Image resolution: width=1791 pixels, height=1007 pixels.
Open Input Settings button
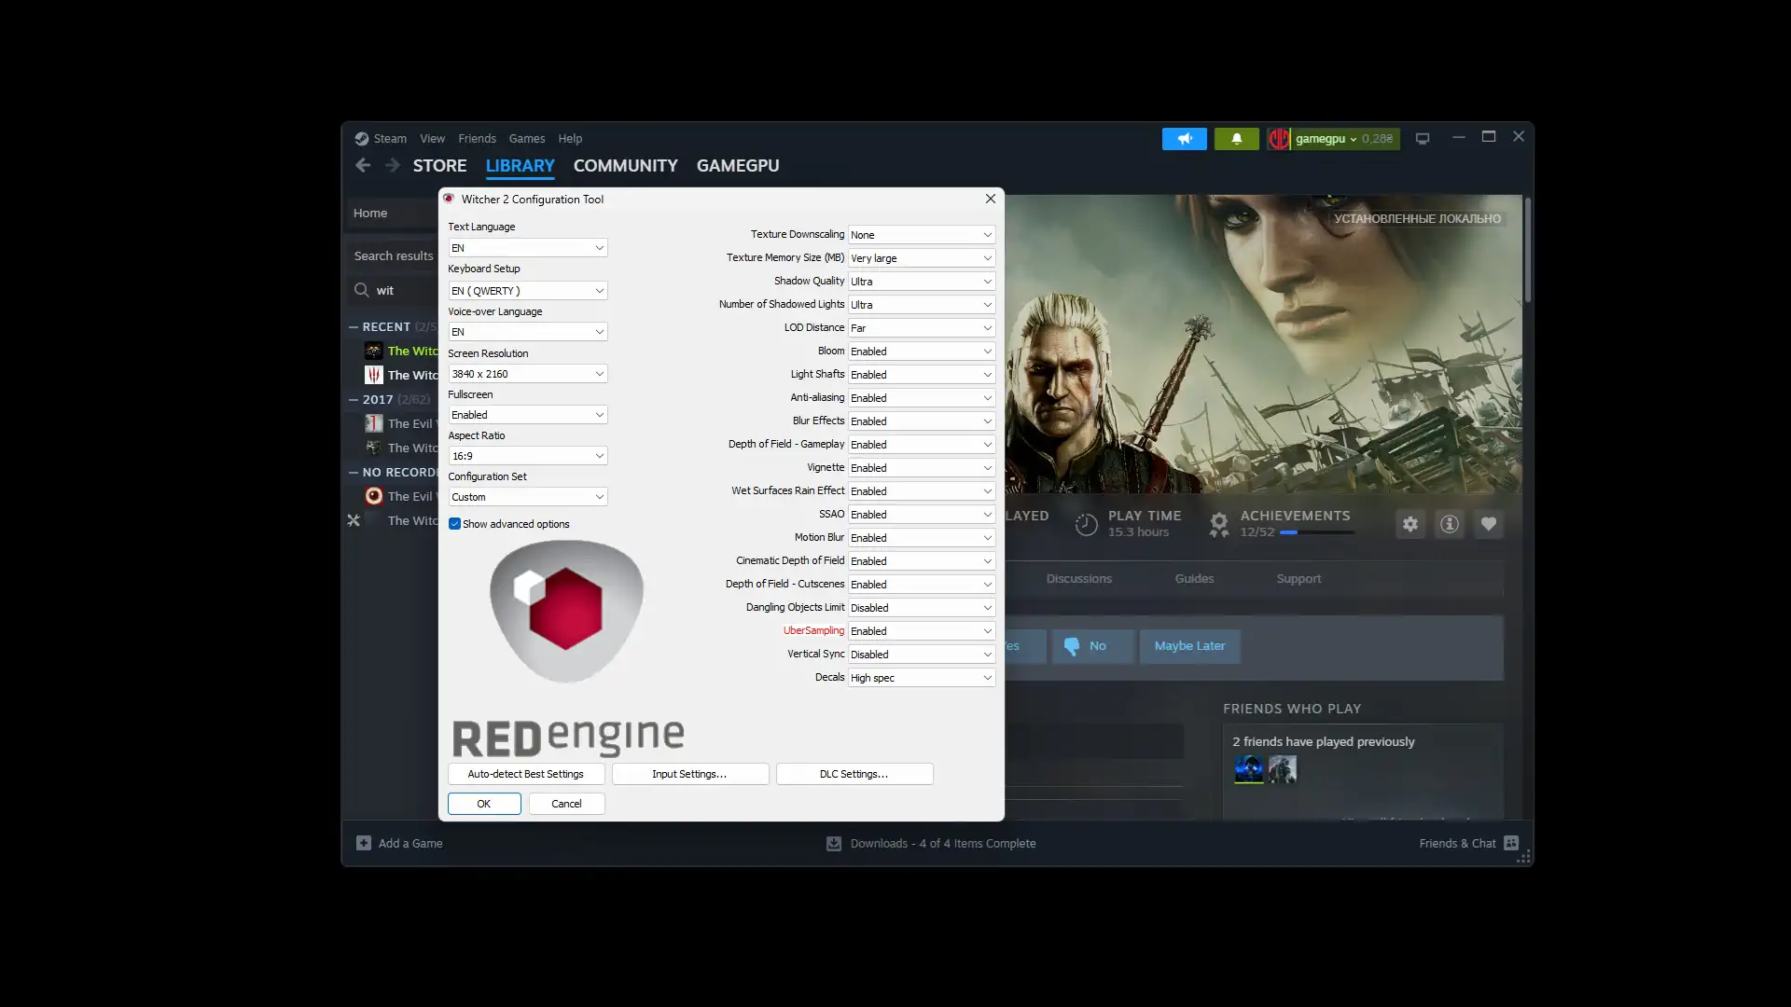[689, 774]
